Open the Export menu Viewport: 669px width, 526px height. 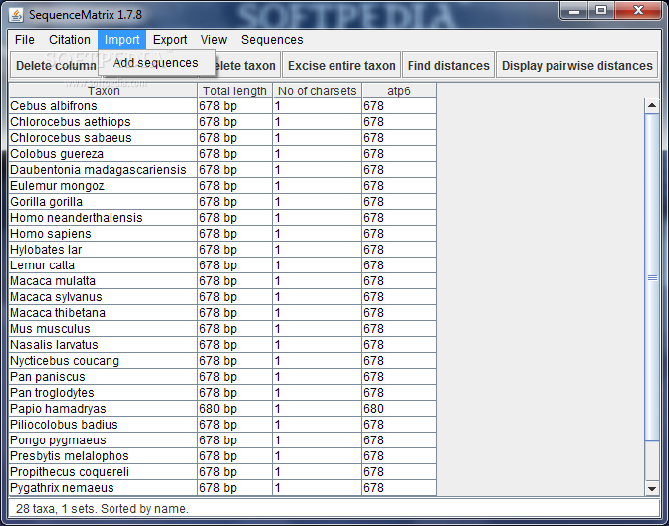170,40
